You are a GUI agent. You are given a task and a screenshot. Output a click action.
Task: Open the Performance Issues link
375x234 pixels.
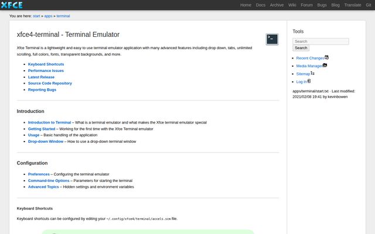coord(46,71)
